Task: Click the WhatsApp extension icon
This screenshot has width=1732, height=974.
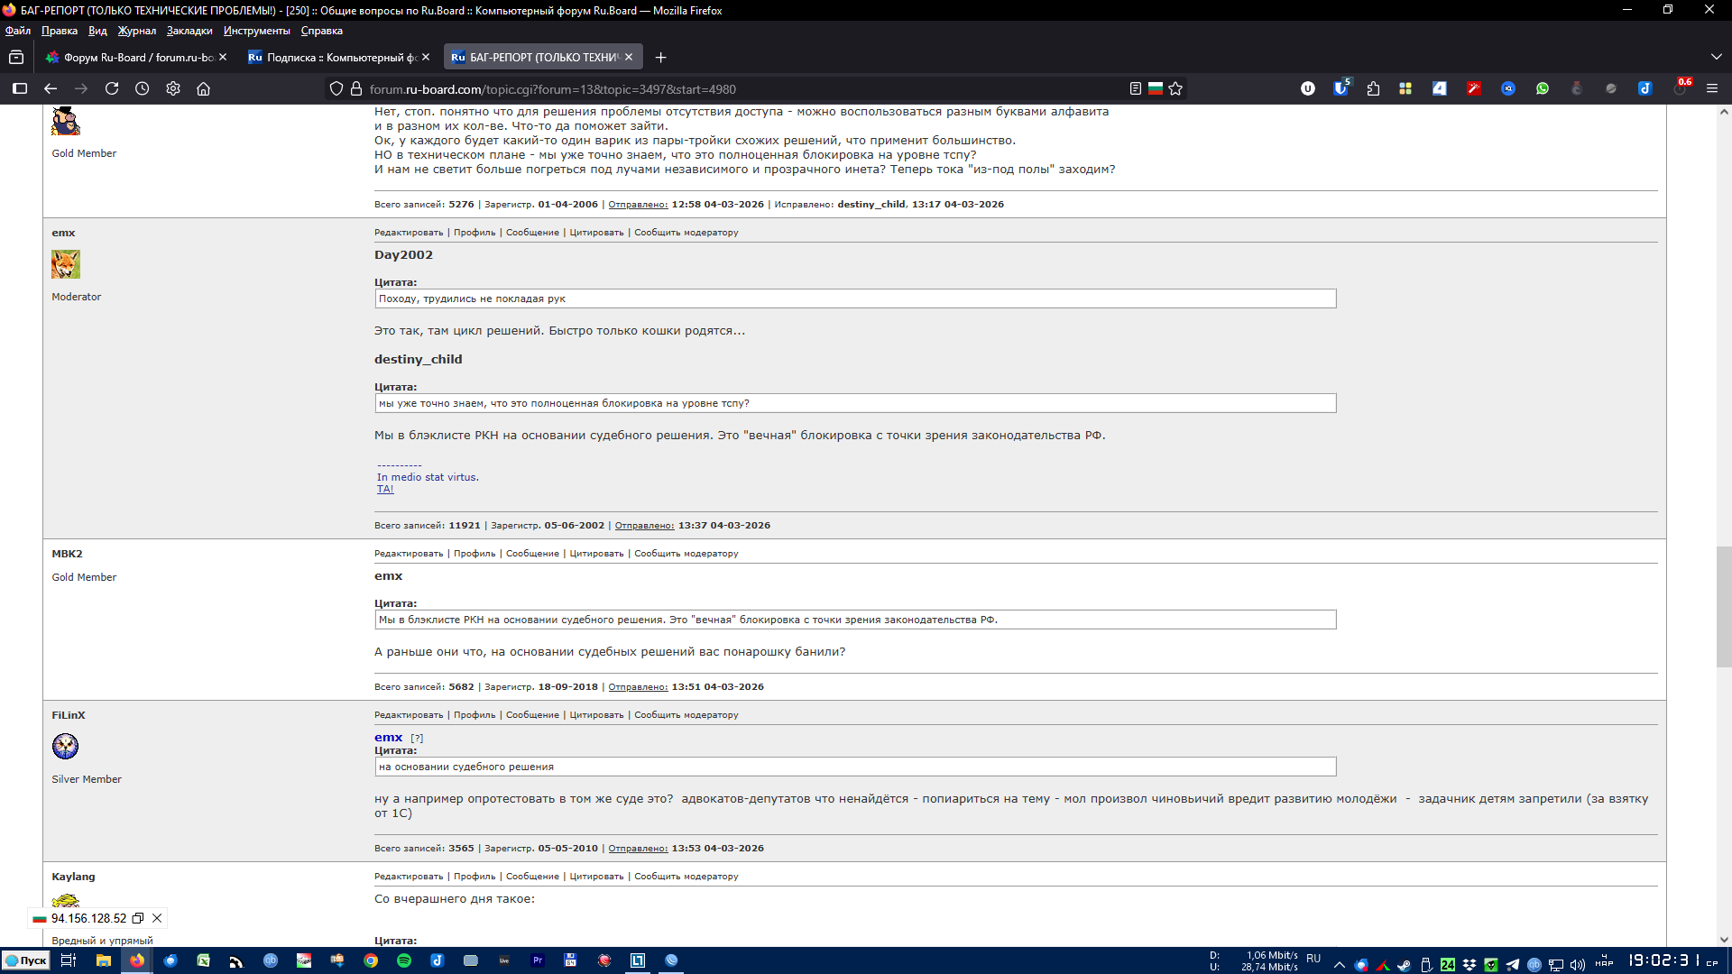Action: 1543,88
